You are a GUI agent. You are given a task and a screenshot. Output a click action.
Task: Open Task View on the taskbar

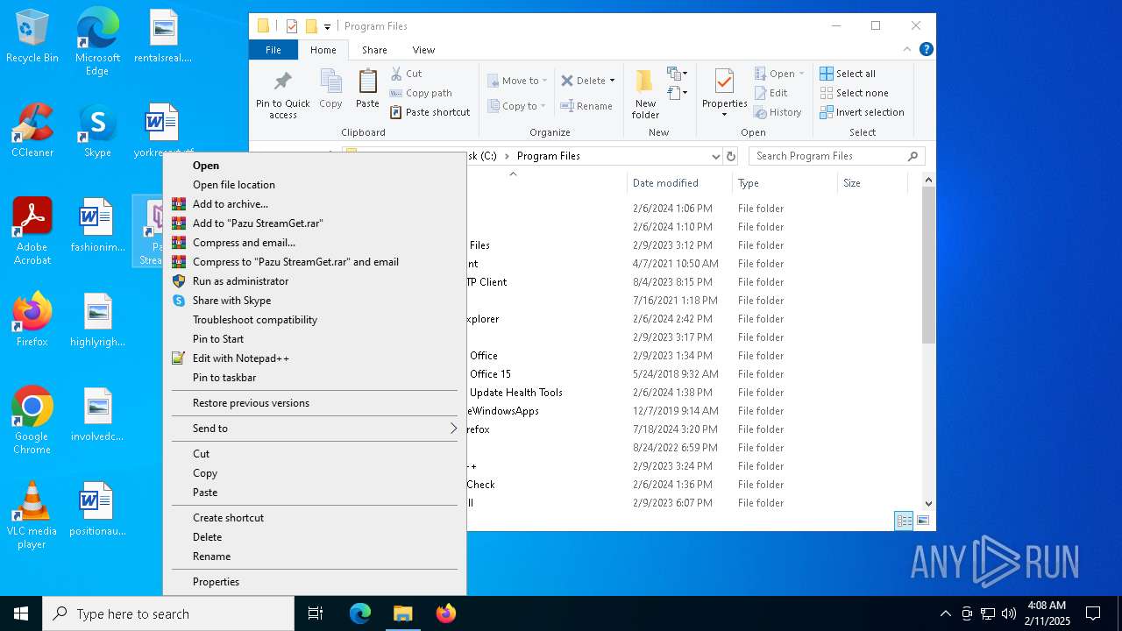(316, 613)
